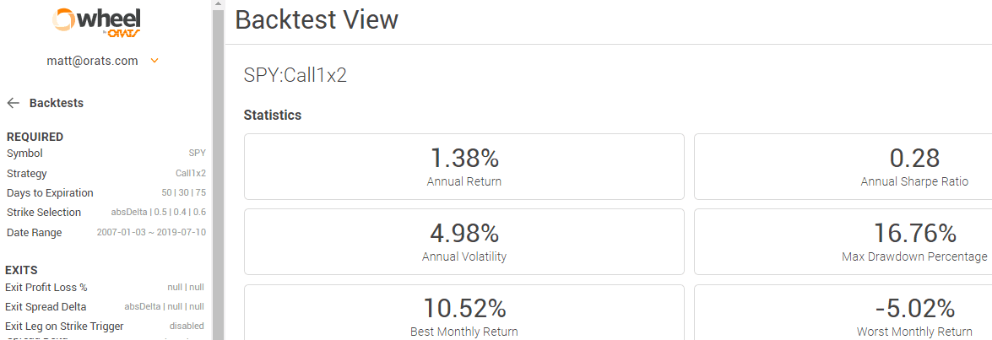Select the Exit Spread Delta row
The height and width of the screenshot is (340, 992).
click(105, 307)
